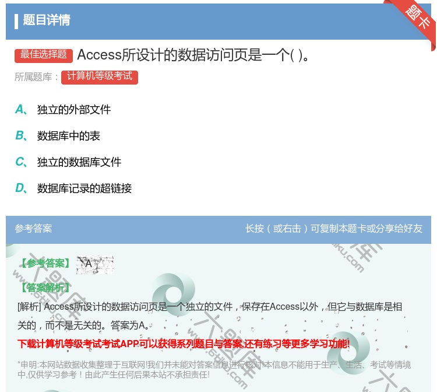Click the 【参考答案】 label

point(45,263)
